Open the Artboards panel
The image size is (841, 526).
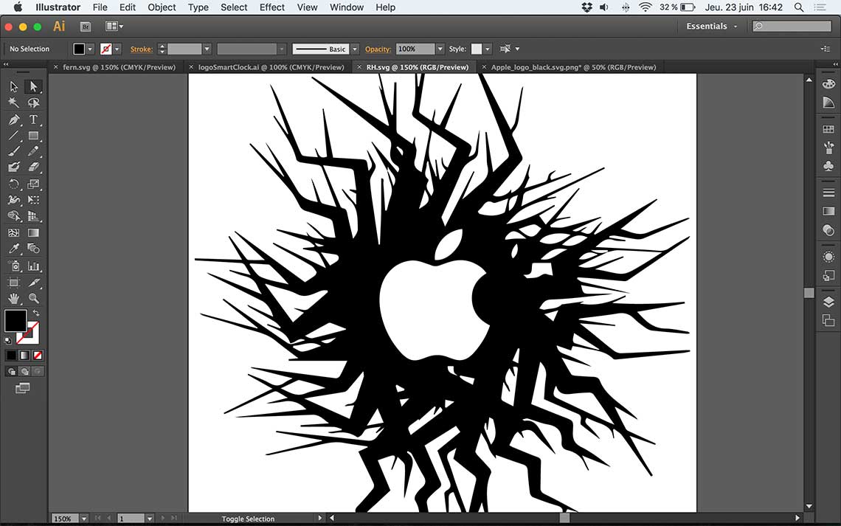pos(828,321)
